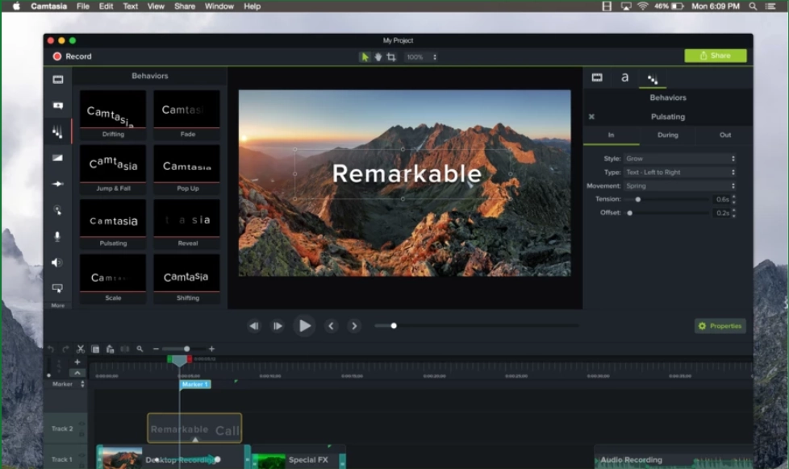Screen dimensions: 789x469
Task: Open the Properties panel button
Action: pyautogui.click(x=719, y=326)
